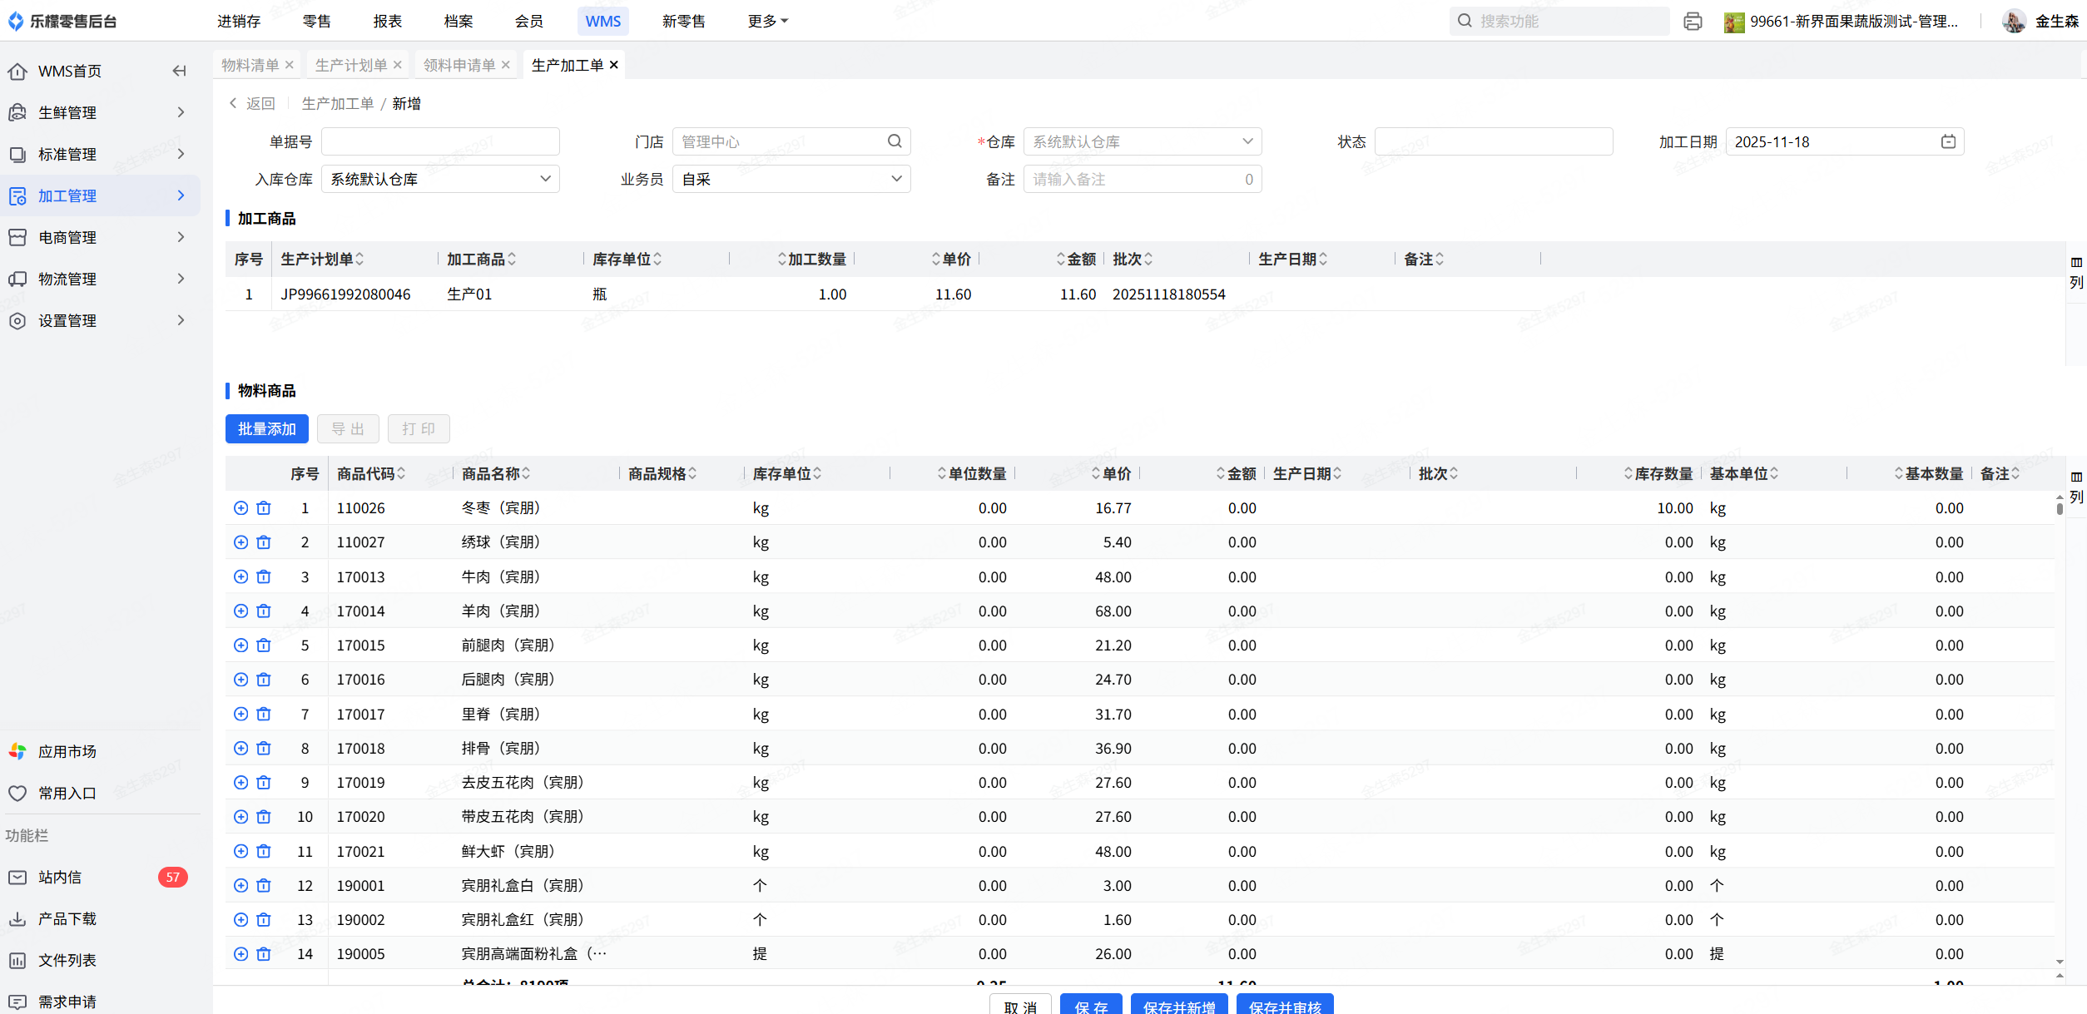Click the 批量添加 button

click(266, 428)
